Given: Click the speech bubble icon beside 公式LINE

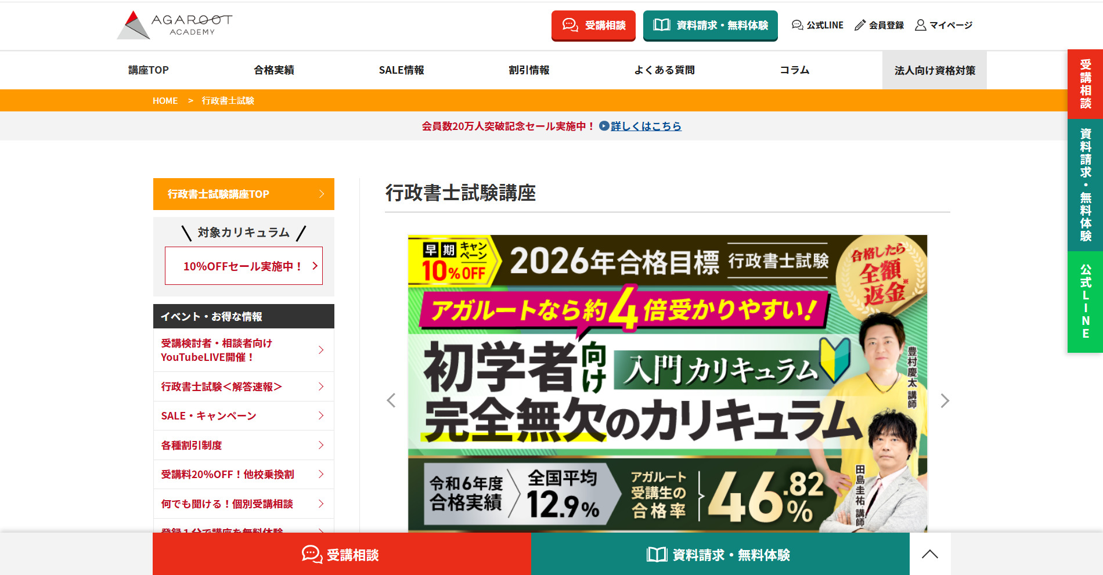Looking at the screenshot, I should tap(797, 25).
